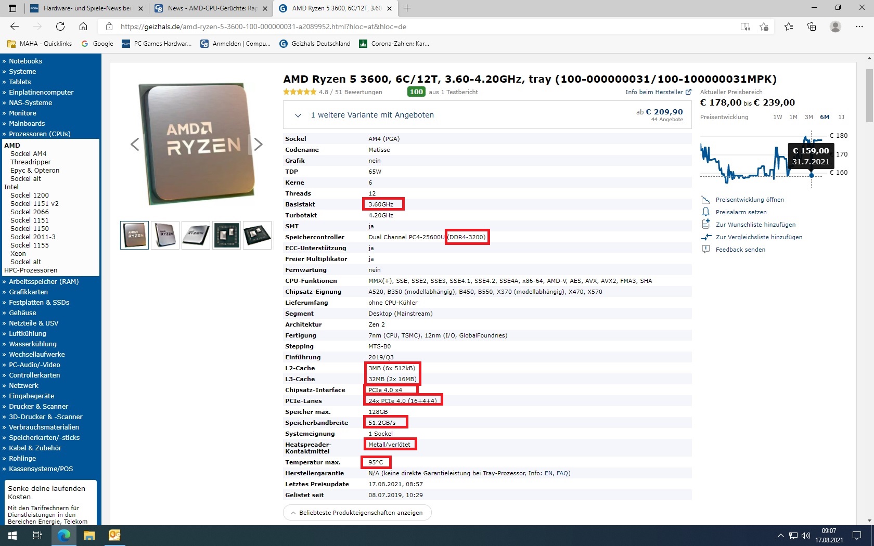This screenshot has height=546, width=874.
Task: Open the favorites list icon
Action: point(789,27)
